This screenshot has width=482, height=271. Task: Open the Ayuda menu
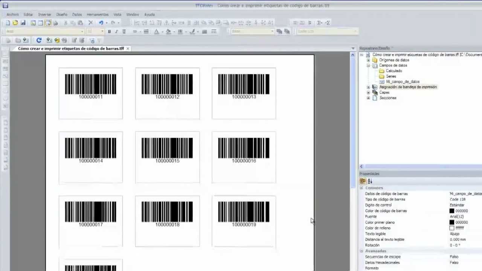(149, 15)
